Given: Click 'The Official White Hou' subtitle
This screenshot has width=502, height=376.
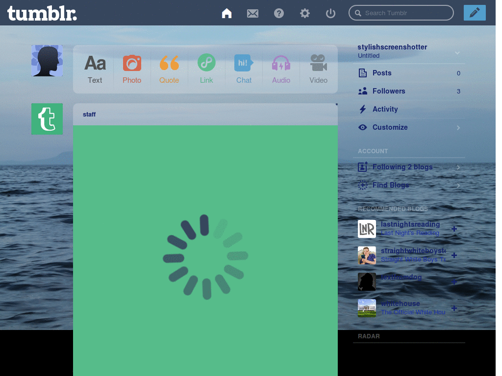Looking at the screenshot, I should (413, 312).
